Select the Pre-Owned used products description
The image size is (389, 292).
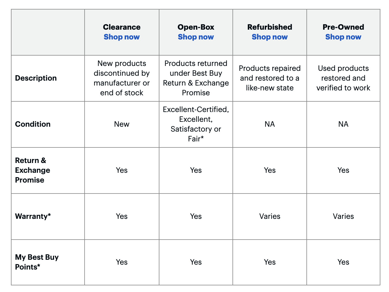[343, 78]
